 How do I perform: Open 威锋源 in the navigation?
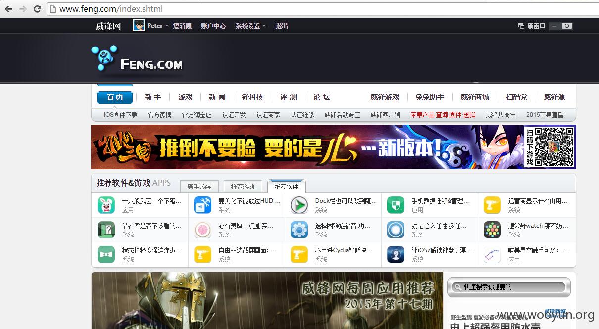pos(554,97)
